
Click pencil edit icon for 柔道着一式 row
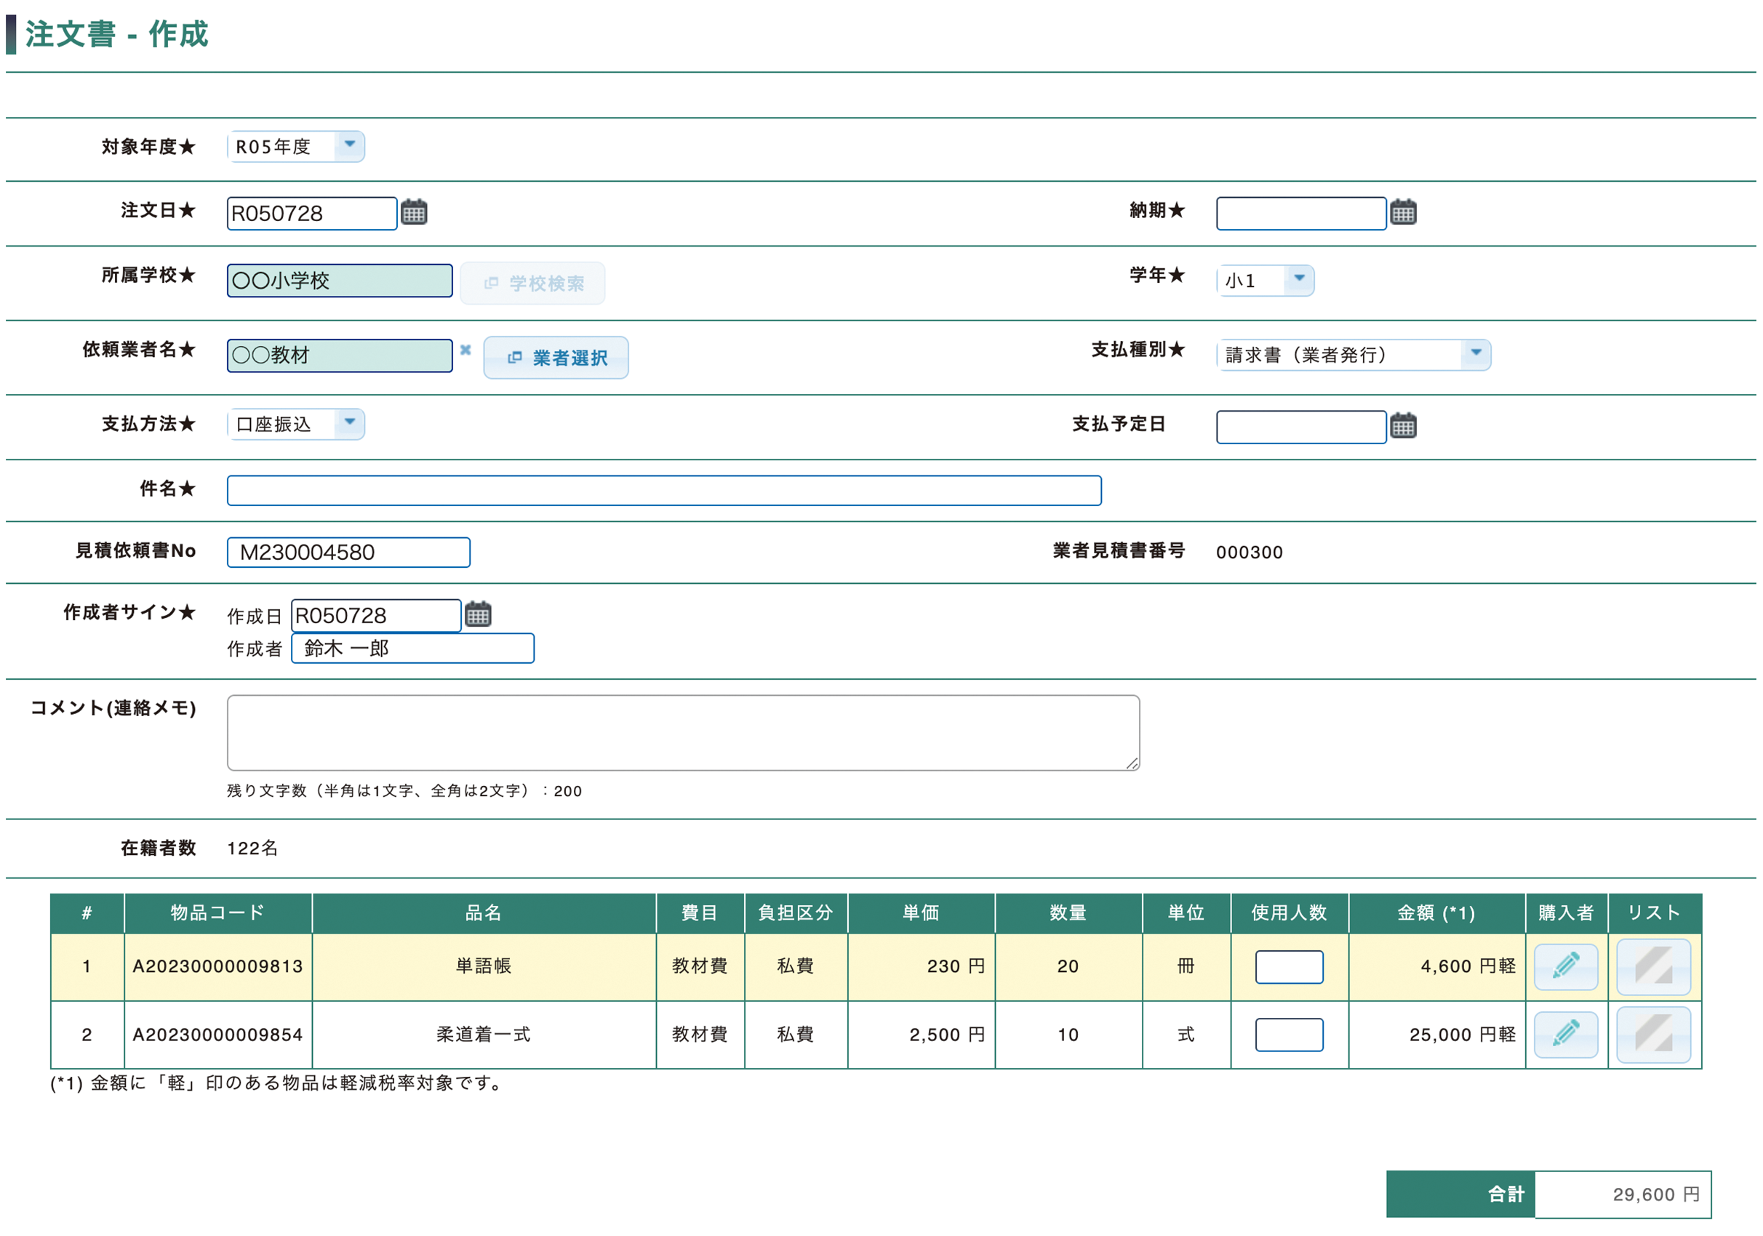pos(1565,1033)
